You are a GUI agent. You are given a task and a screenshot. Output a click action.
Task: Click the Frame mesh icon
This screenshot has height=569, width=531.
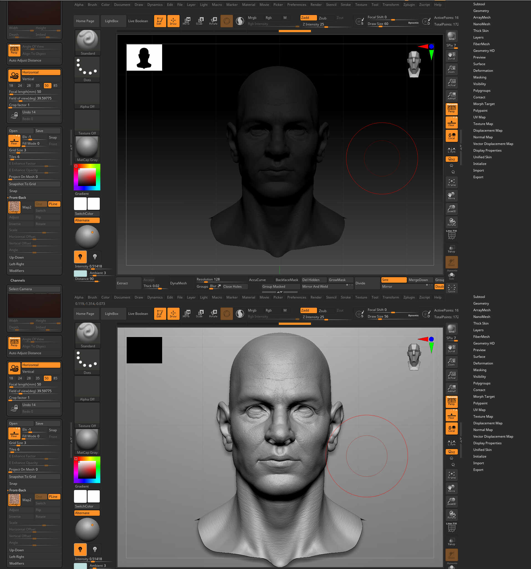451,182
